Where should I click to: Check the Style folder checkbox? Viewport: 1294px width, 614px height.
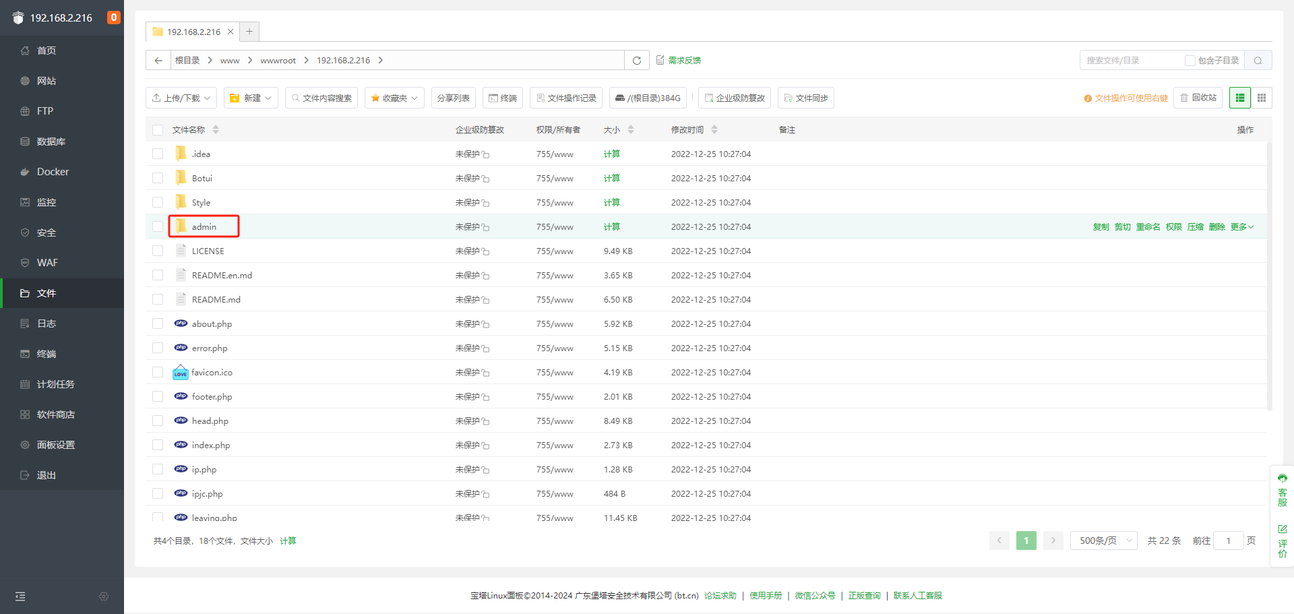point(158,202)
